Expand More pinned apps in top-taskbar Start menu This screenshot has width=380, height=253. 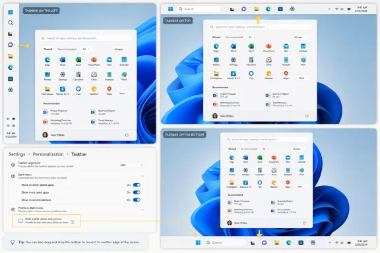point(303,78)
